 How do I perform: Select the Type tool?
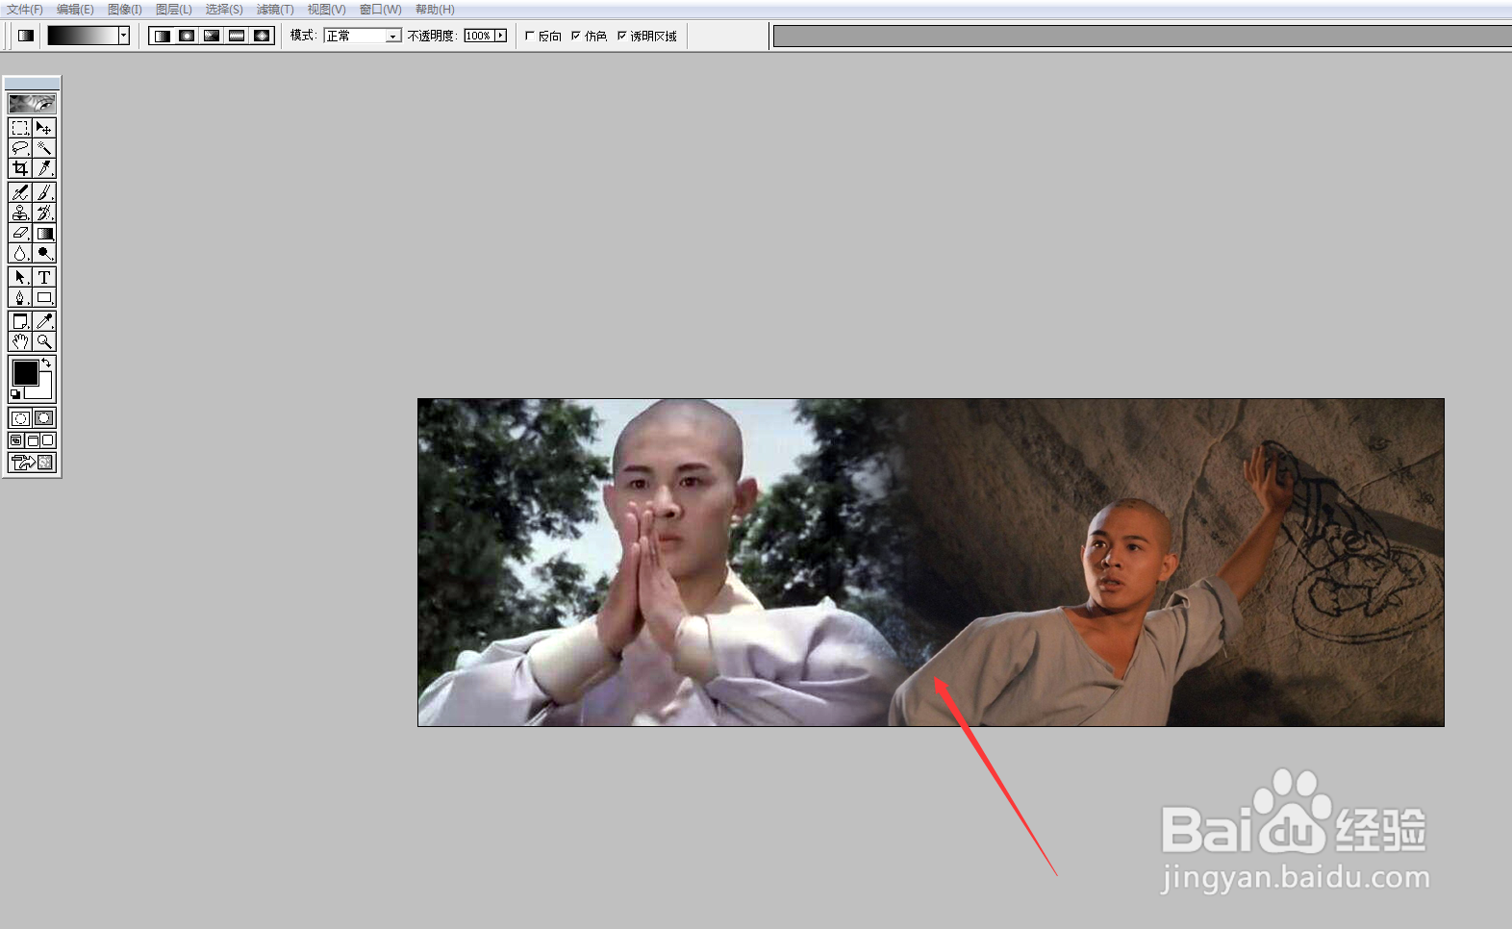tap(44, 277)
